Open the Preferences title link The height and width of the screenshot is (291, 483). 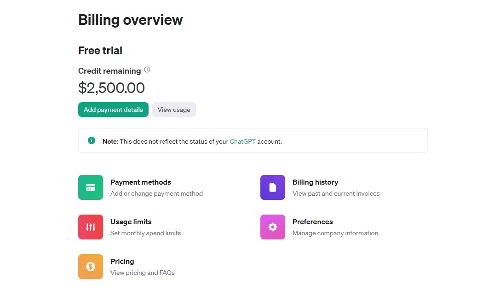click(x=313, y=222)
